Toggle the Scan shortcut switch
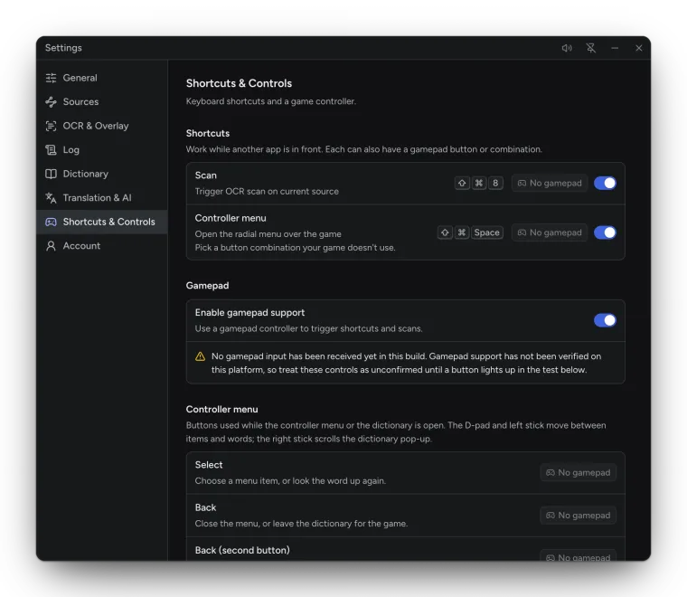This screenshot has width=687, height=597. (x=605, y=184)
